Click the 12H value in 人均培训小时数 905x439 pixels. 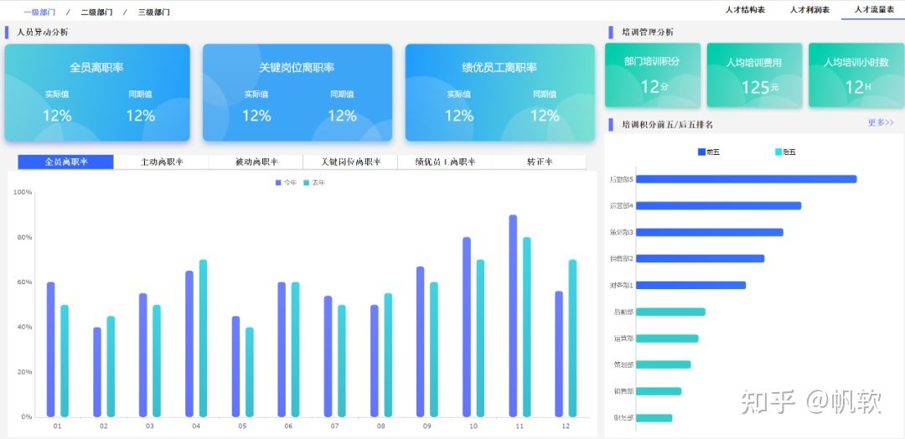pyautogui.click(x=858, y=87)
